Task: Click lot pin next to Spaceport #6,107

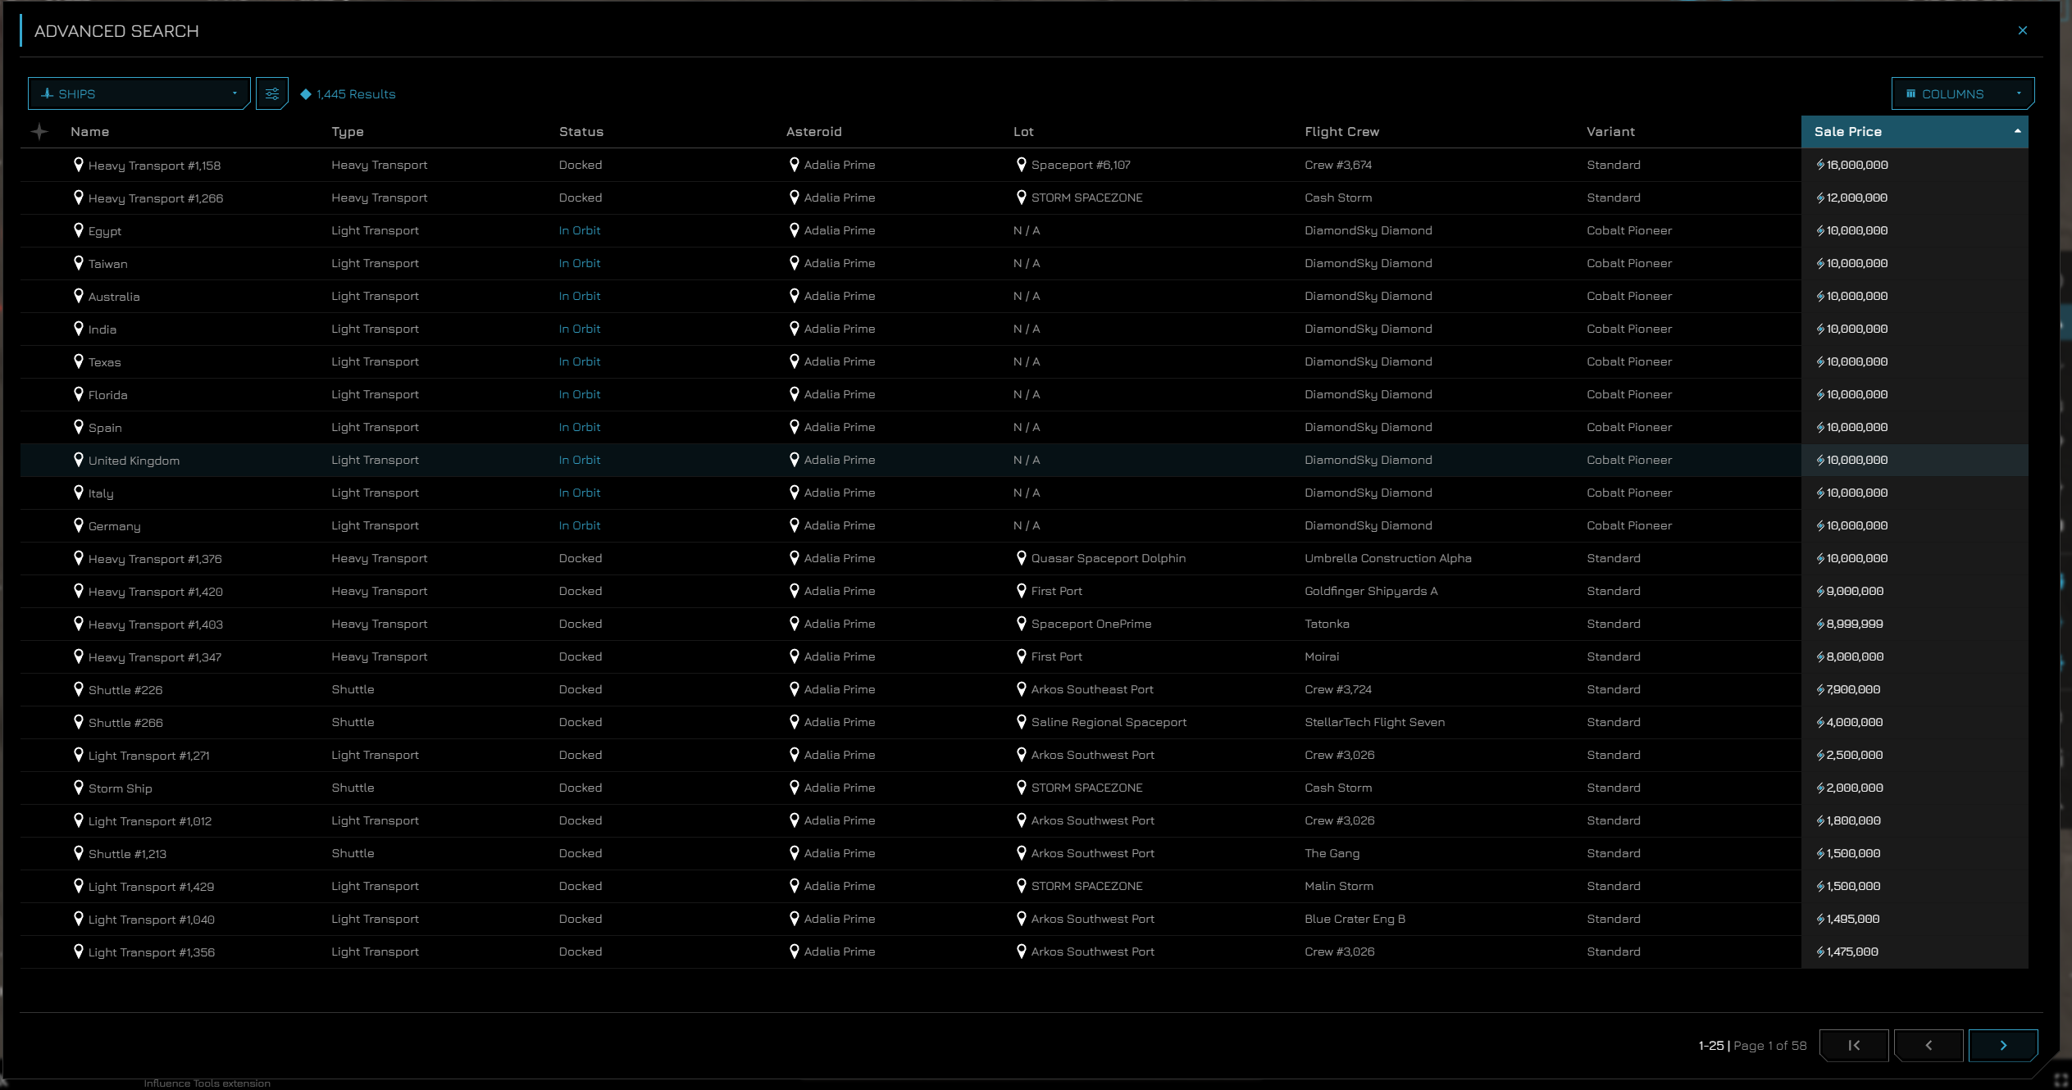Action: [x=1021, y=165]
